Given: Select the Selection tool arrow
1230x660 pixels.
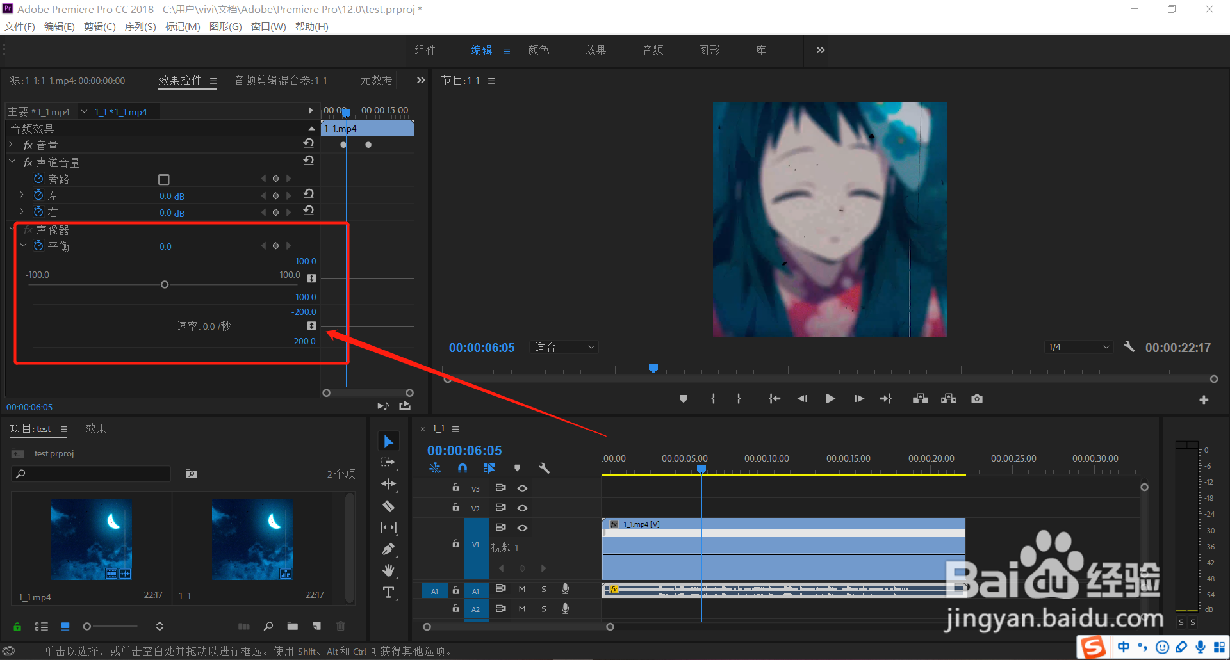Looking at the screenshot, I should 388,441.
